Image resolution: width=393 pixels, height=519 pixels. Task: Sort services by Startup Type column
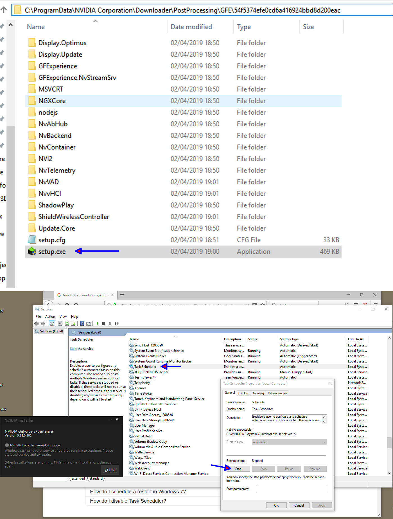[x=289, y=339]
